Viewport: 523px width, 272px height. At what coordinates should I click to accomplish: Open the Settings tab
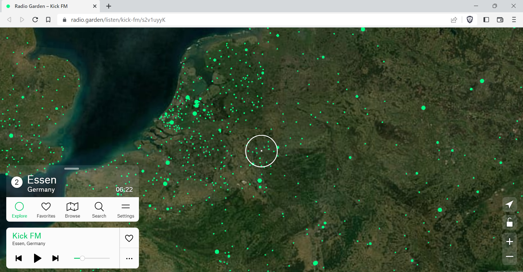point(126,210)
